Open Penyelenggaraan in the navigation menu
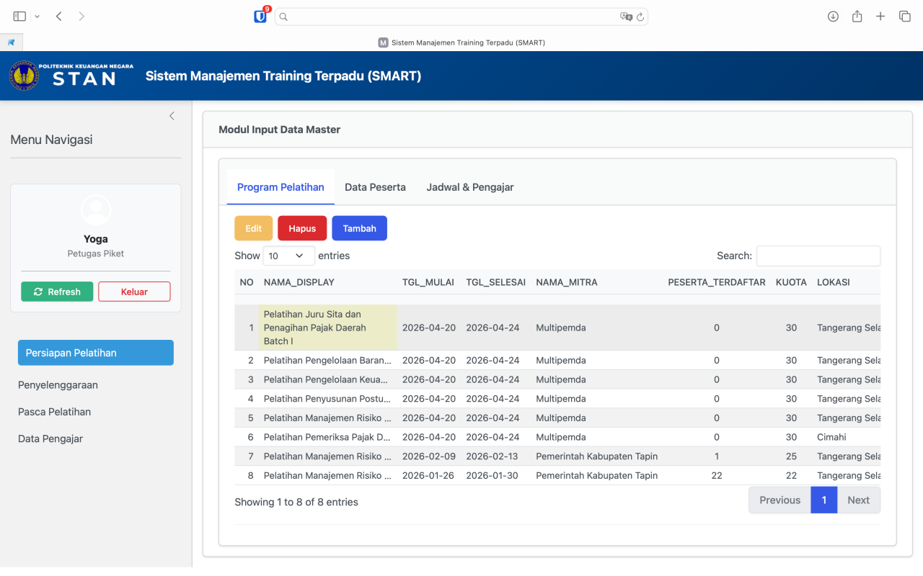 58,385
